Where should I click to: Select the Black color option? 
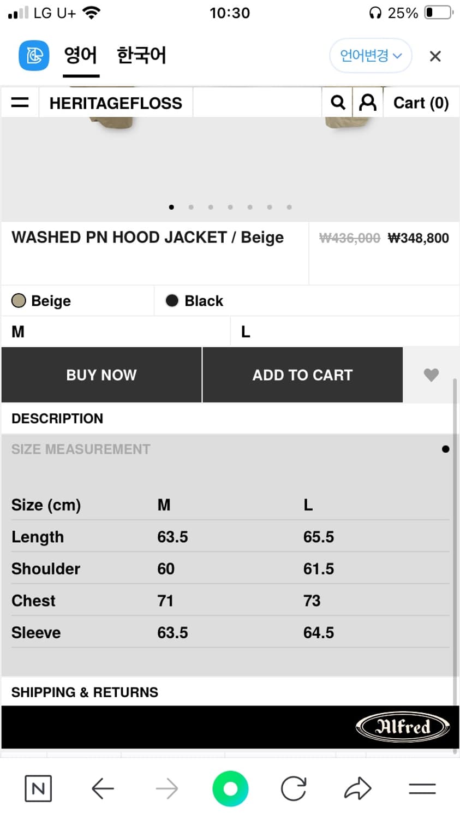coord(194,300)
